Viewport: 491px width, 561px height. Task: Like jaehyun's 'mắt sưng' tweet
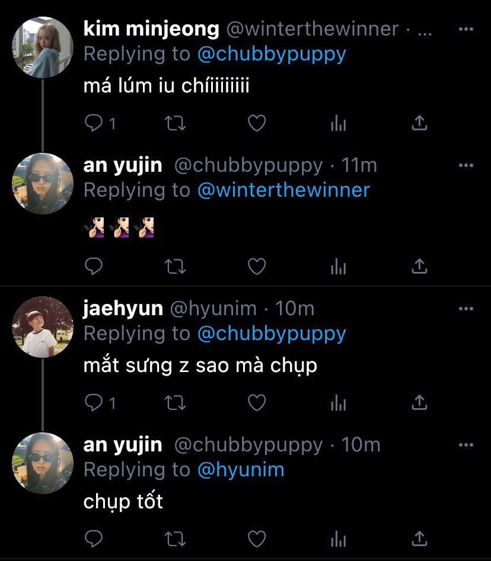pos(257,402)
